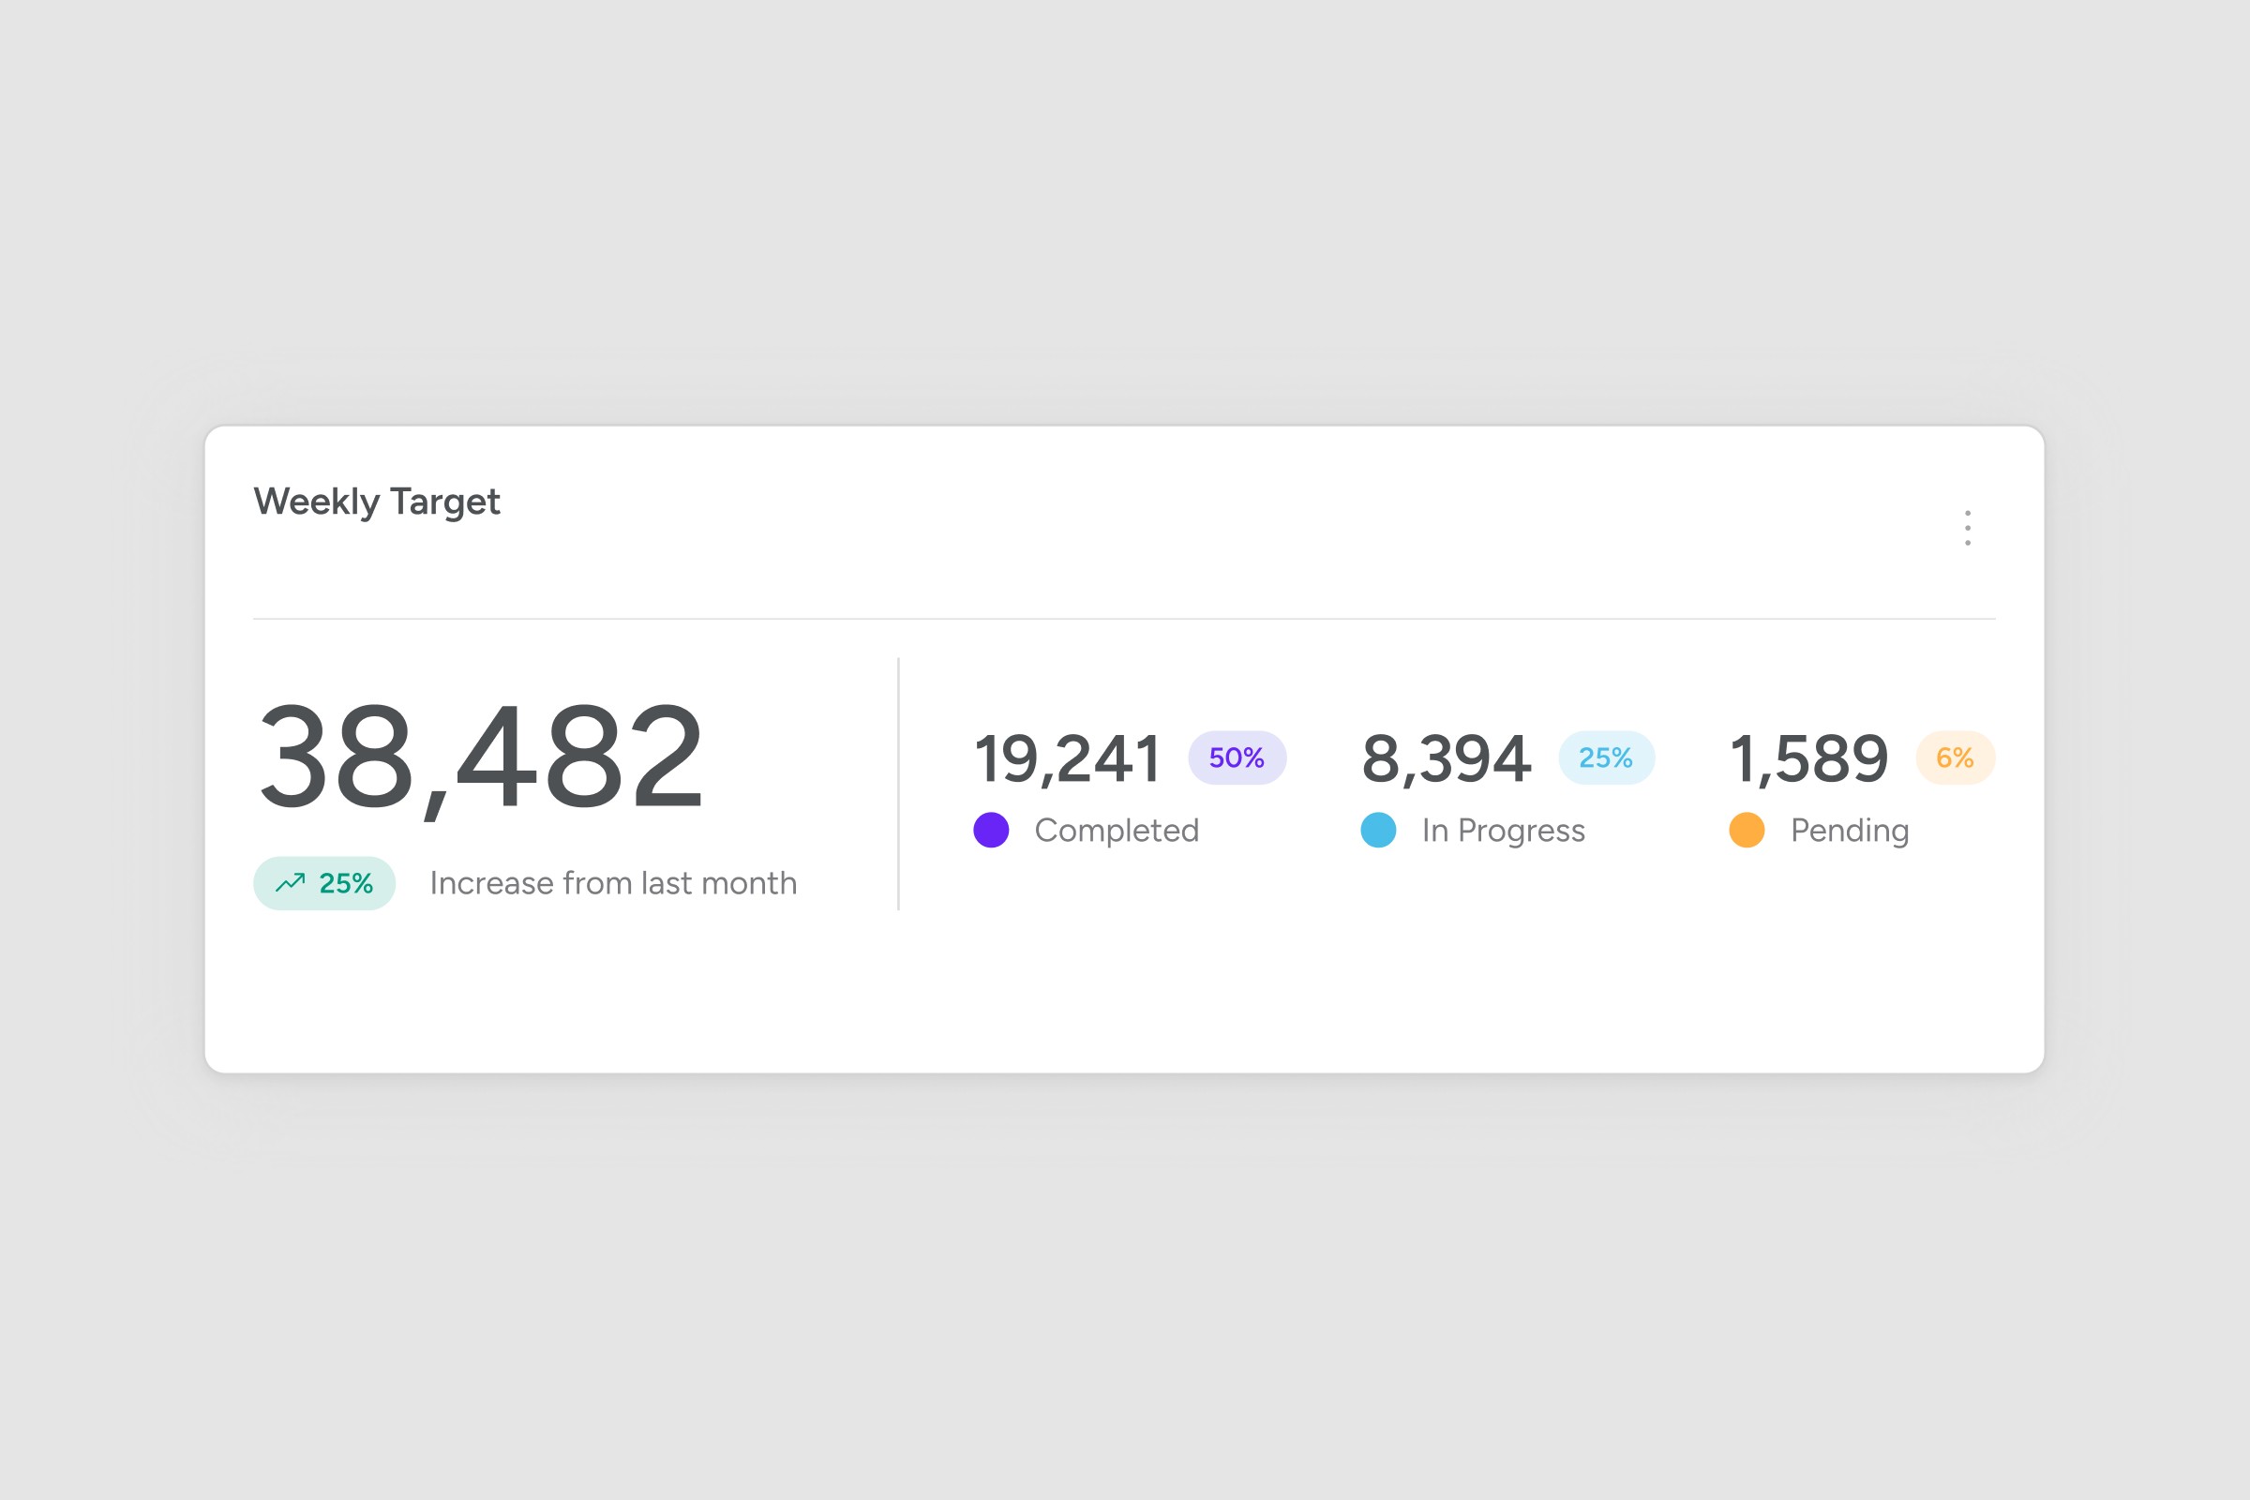Click the Weekly Target title
The width and height of the screenshot is (2250, 1500).
tap(376, 502)
